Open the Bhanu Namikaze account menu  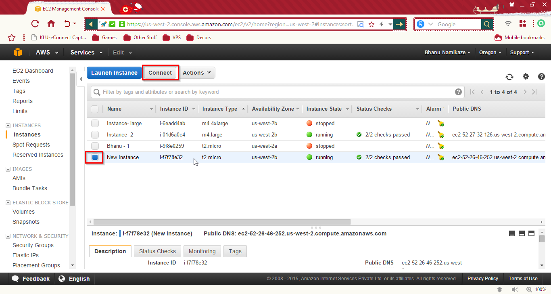447,52
